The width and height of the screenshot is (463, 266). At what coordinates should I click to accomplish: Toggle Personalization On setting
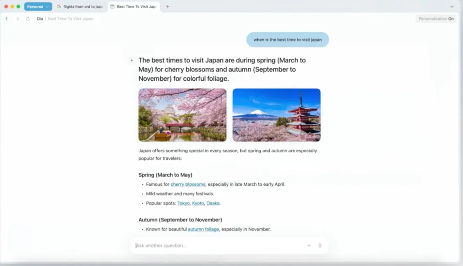click(x=436, y=19)
